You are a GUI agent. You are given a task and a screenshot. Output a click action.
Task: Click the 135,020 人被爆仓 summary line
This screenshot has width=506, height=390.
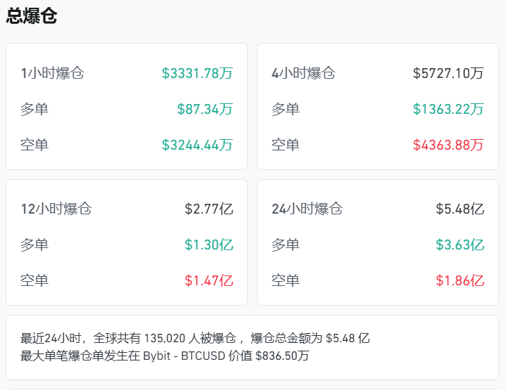(195, 338)
